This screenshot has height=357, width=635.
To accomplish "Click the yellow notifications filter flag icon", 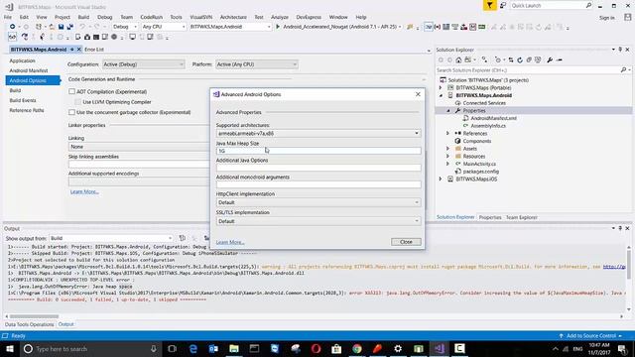I will pos(489,5).
